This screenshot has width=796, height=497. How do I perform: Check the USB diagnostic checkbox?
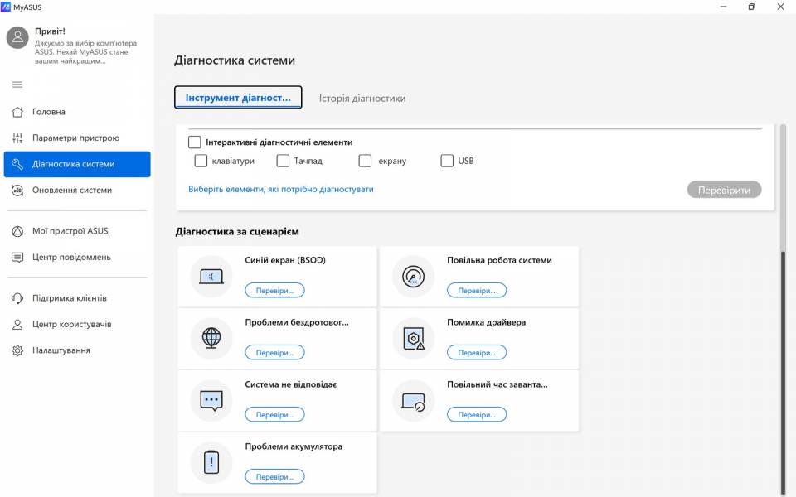[448, 161]
